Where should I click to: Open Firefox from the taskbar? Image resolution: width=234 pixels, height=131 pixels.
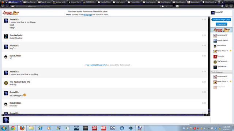coord(22,128)
